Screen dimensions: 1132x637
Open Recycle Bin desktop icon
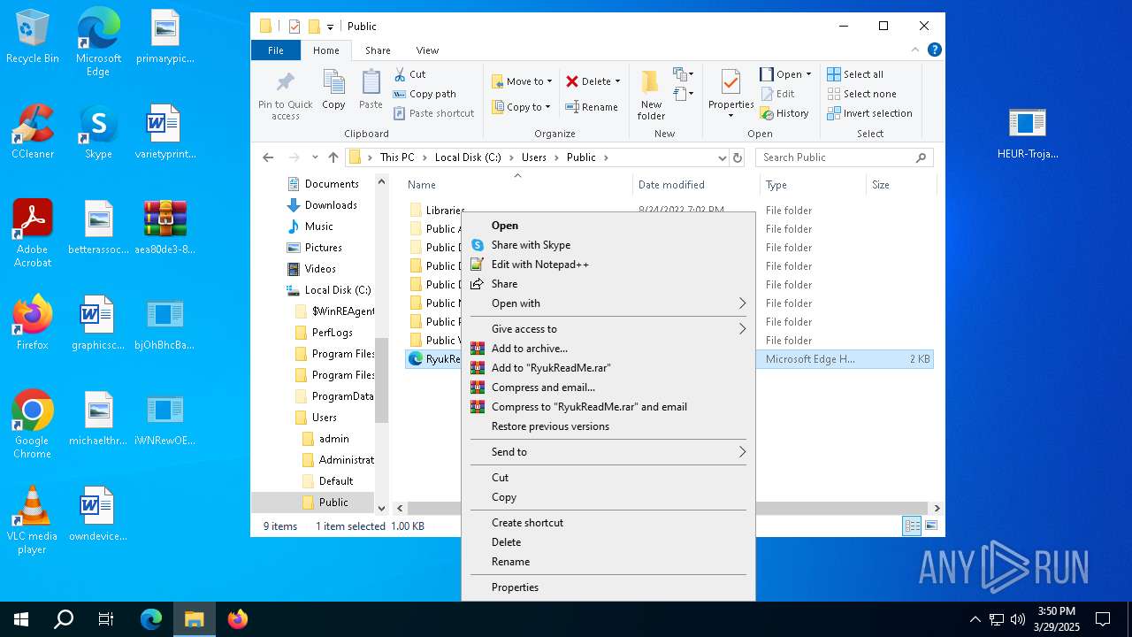coord(33,37)
